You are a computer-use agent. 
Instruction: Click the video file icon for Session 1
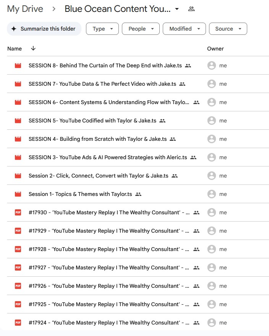18,194
